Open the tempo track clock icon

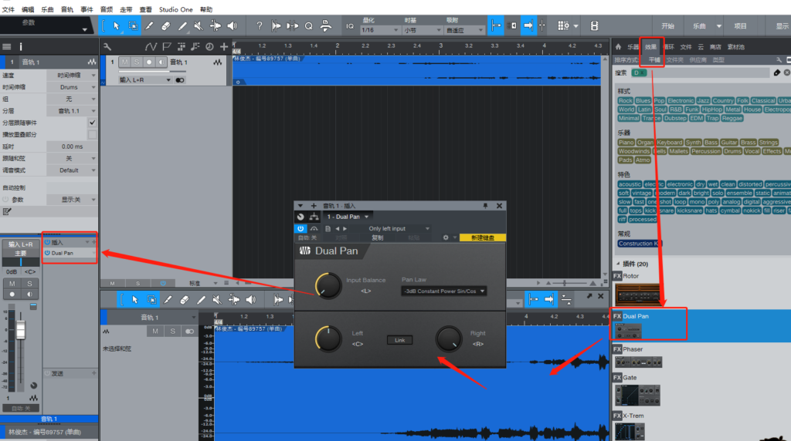tap(209, 47)
